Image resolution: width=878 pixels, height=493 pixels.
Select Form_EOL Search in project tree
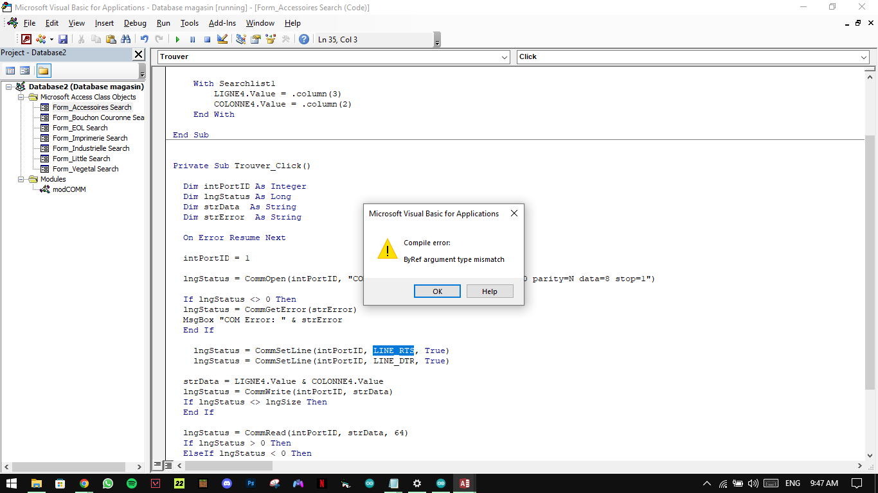[x=80, y=128]
